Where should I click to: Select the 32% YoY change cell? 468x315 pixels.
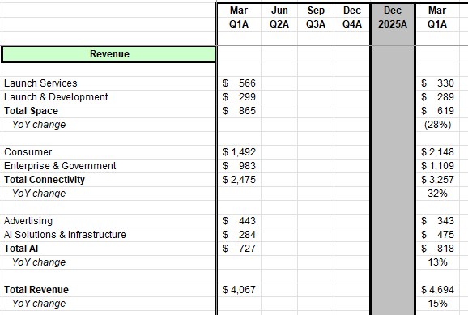(437, 194)
